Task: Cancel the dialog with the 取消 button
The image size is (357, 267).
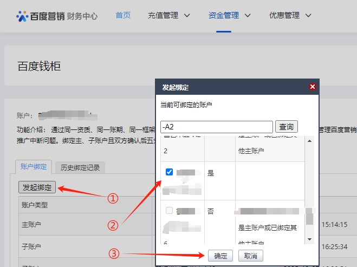Action: [250, 256]
